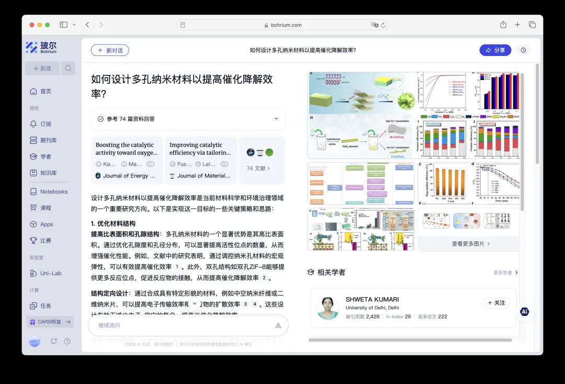
Task: Expand 查看更多图片 to view more images
Action: 471,244
